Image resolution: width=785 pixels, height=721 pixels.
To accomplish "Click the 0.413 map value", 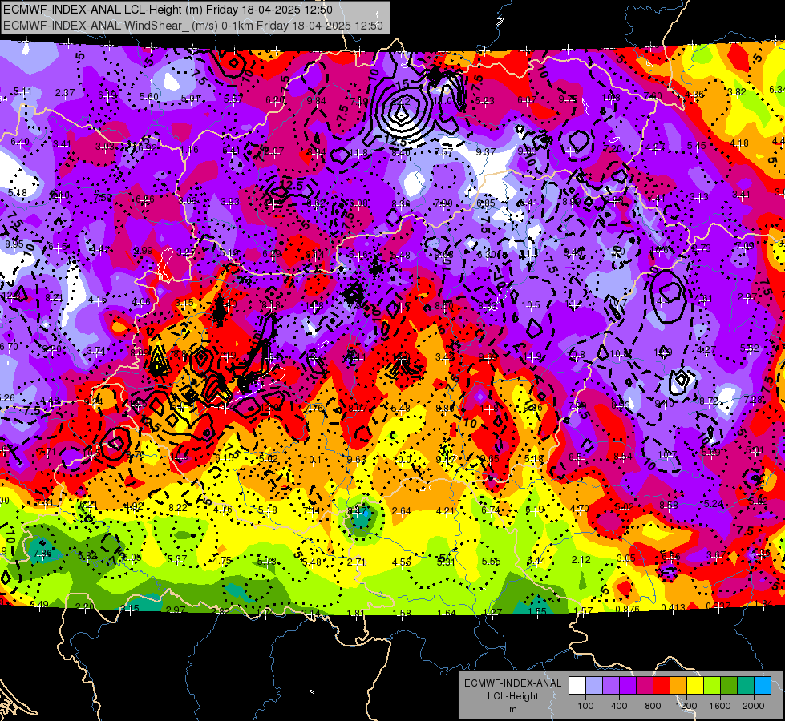I will click(673, 607).
